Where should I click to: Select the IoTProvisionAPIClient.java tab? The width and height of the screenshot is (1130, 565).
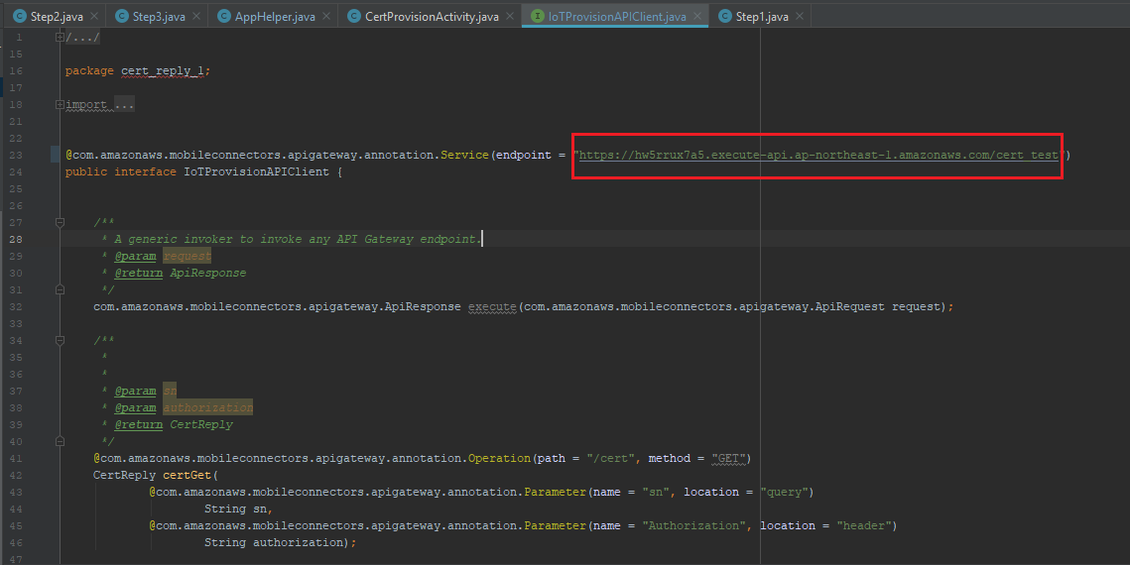tap(616, 16)
